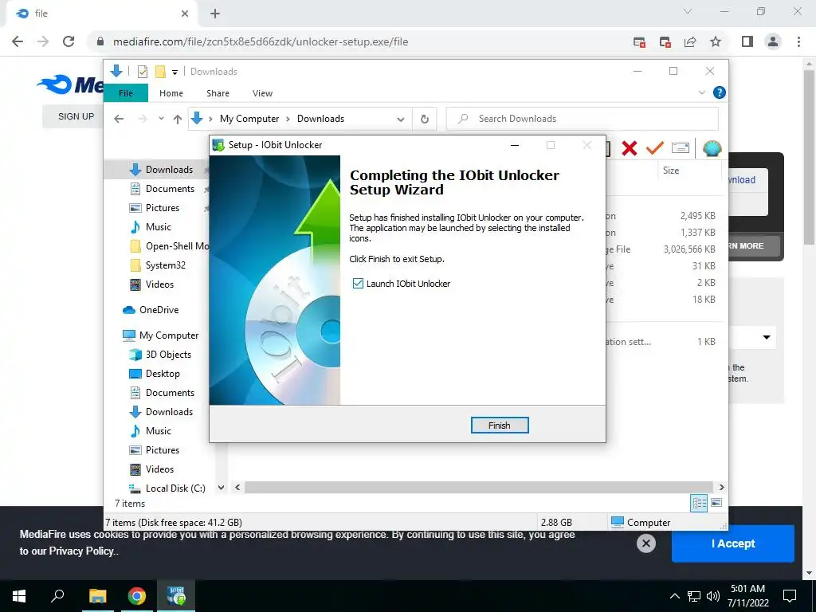Expand address bar history dropdown
This screenshot has width=816, height=612.
coord(400,120)
